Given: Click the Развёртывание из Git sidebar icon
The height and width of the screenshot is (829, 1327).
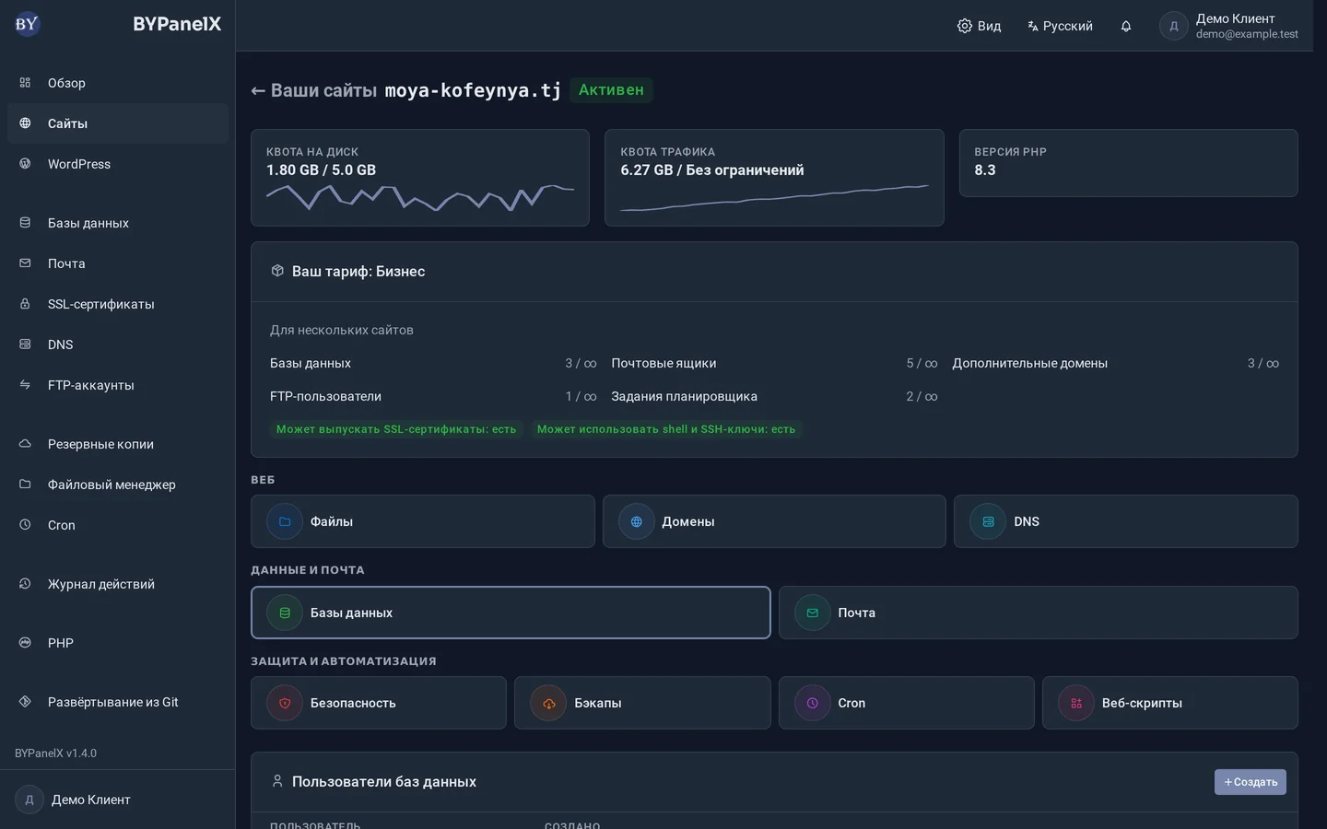Looking at the screenshot, I should [x=25, y=702].
